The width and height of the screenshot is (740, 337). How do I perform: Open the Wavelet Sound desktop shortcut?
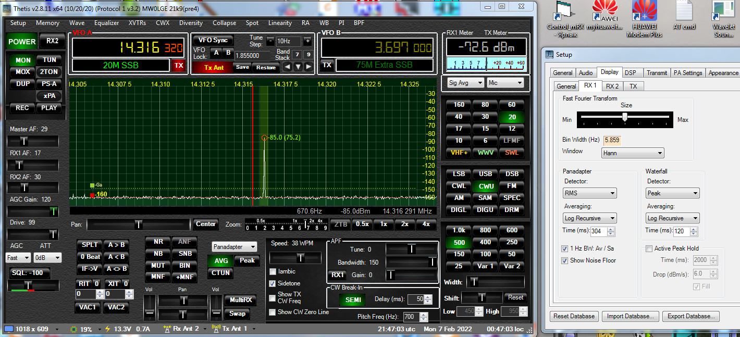point(723,19)
